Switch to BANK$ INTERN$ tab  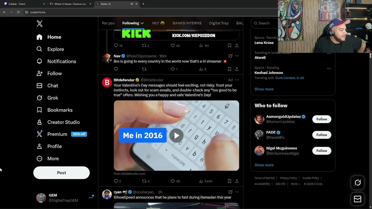[187, 23]
